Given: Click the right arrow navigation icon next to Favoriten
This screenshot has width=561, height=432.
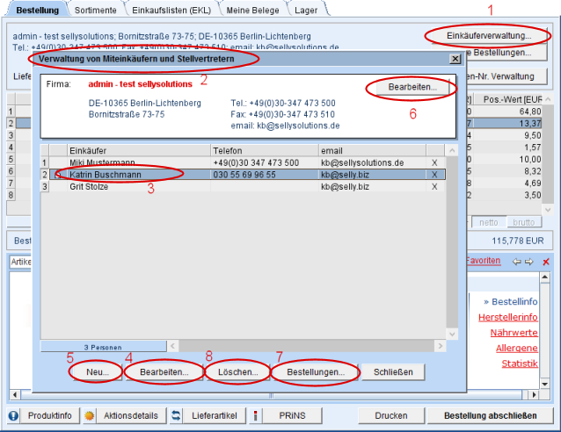Looking at the screenshot, I should coord(528,262).
